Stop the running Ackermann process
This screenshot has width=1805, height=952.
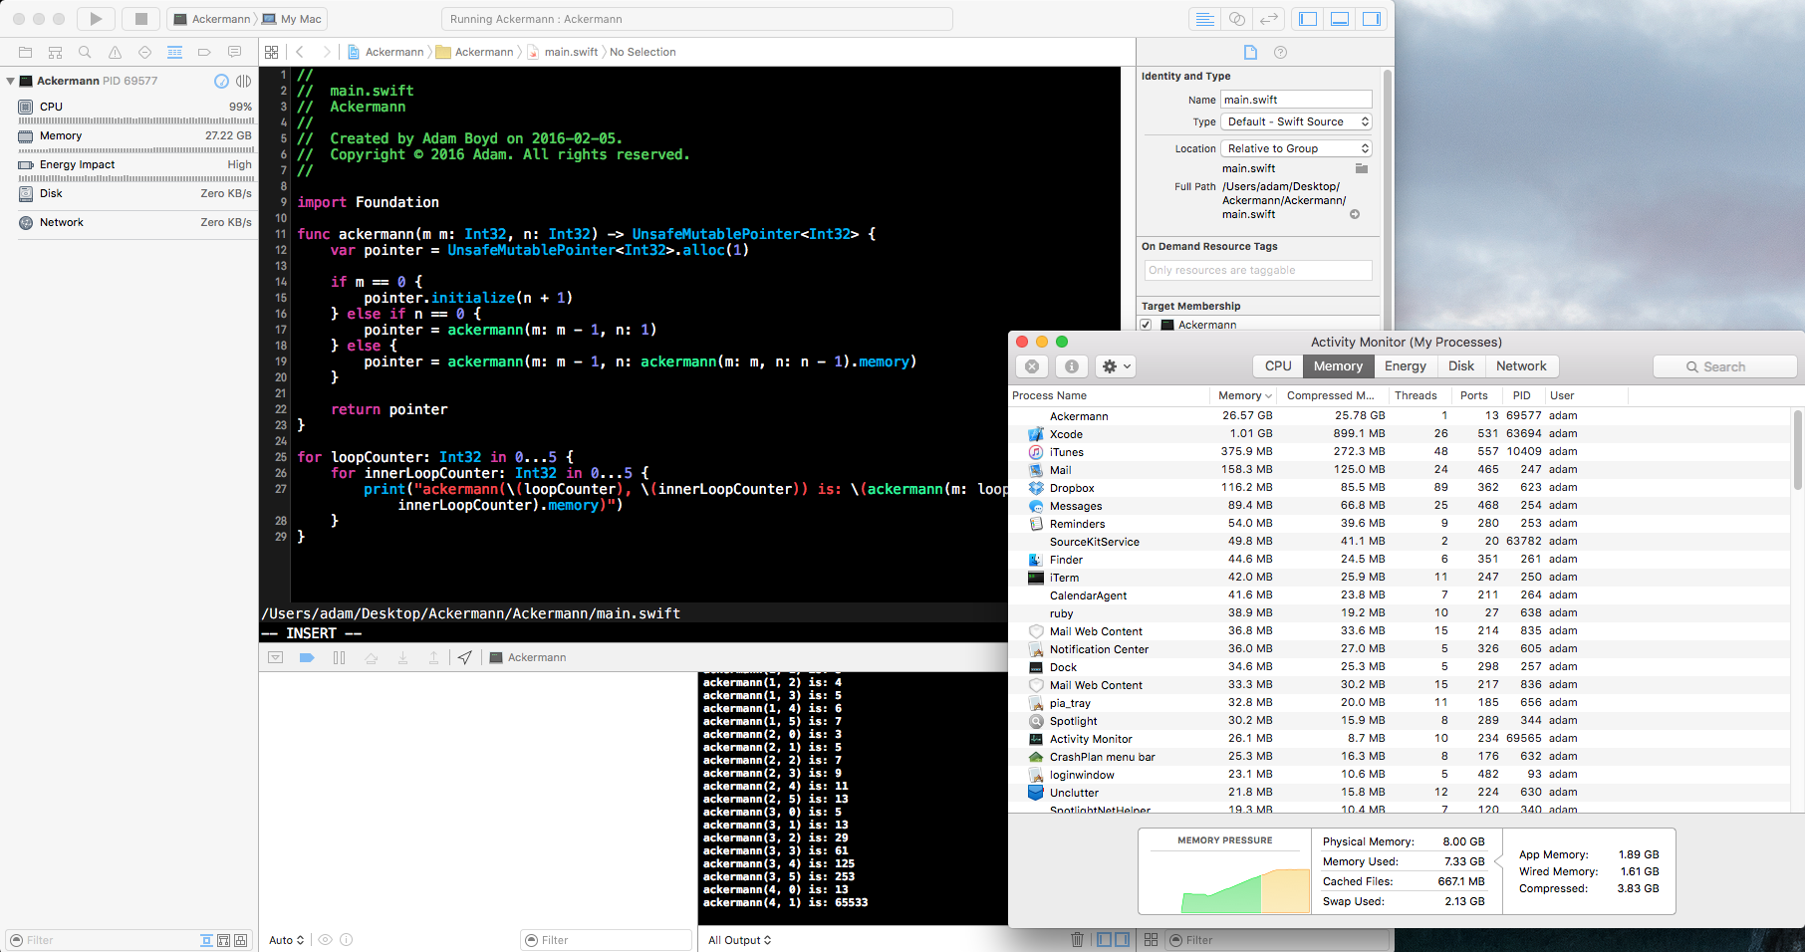(141, 19)
